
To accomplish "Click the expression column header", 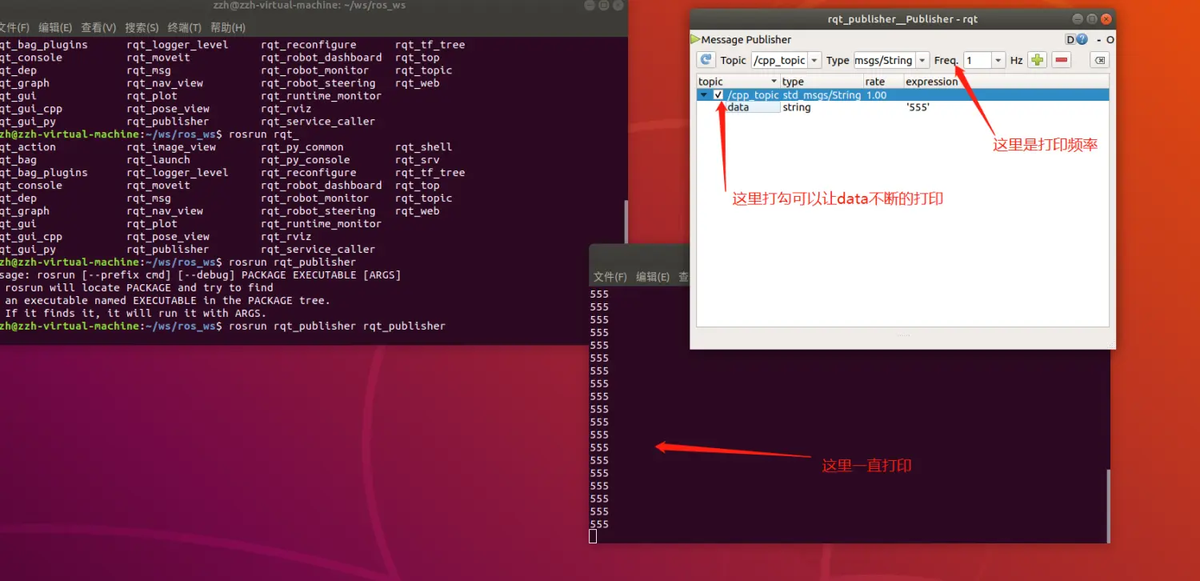I will pos(1006,82).
